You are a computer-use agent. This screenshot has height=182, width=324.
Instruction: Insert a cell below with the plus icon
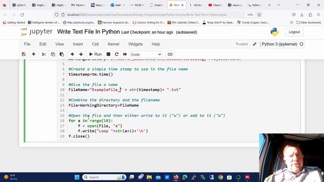coord(33,54)
